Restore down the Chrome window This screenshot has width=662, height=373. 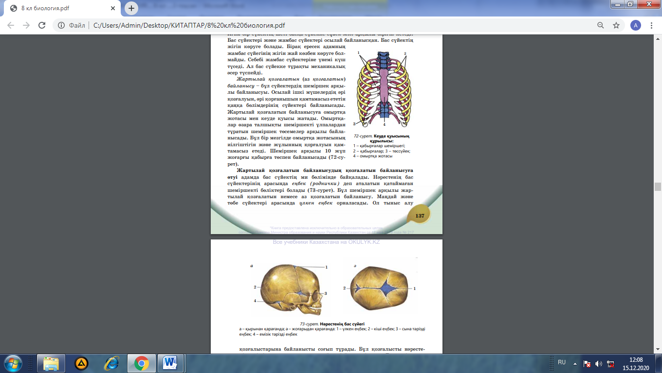coord(630,4)
